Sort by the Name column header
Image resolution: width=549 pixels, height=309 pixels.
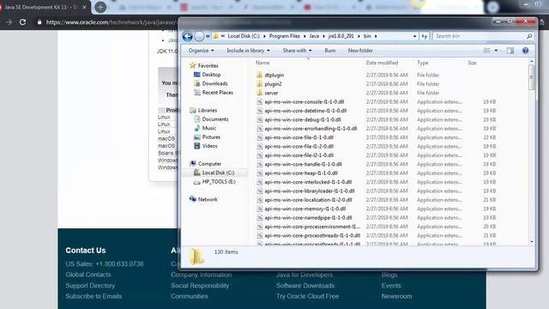click(262, 63)
